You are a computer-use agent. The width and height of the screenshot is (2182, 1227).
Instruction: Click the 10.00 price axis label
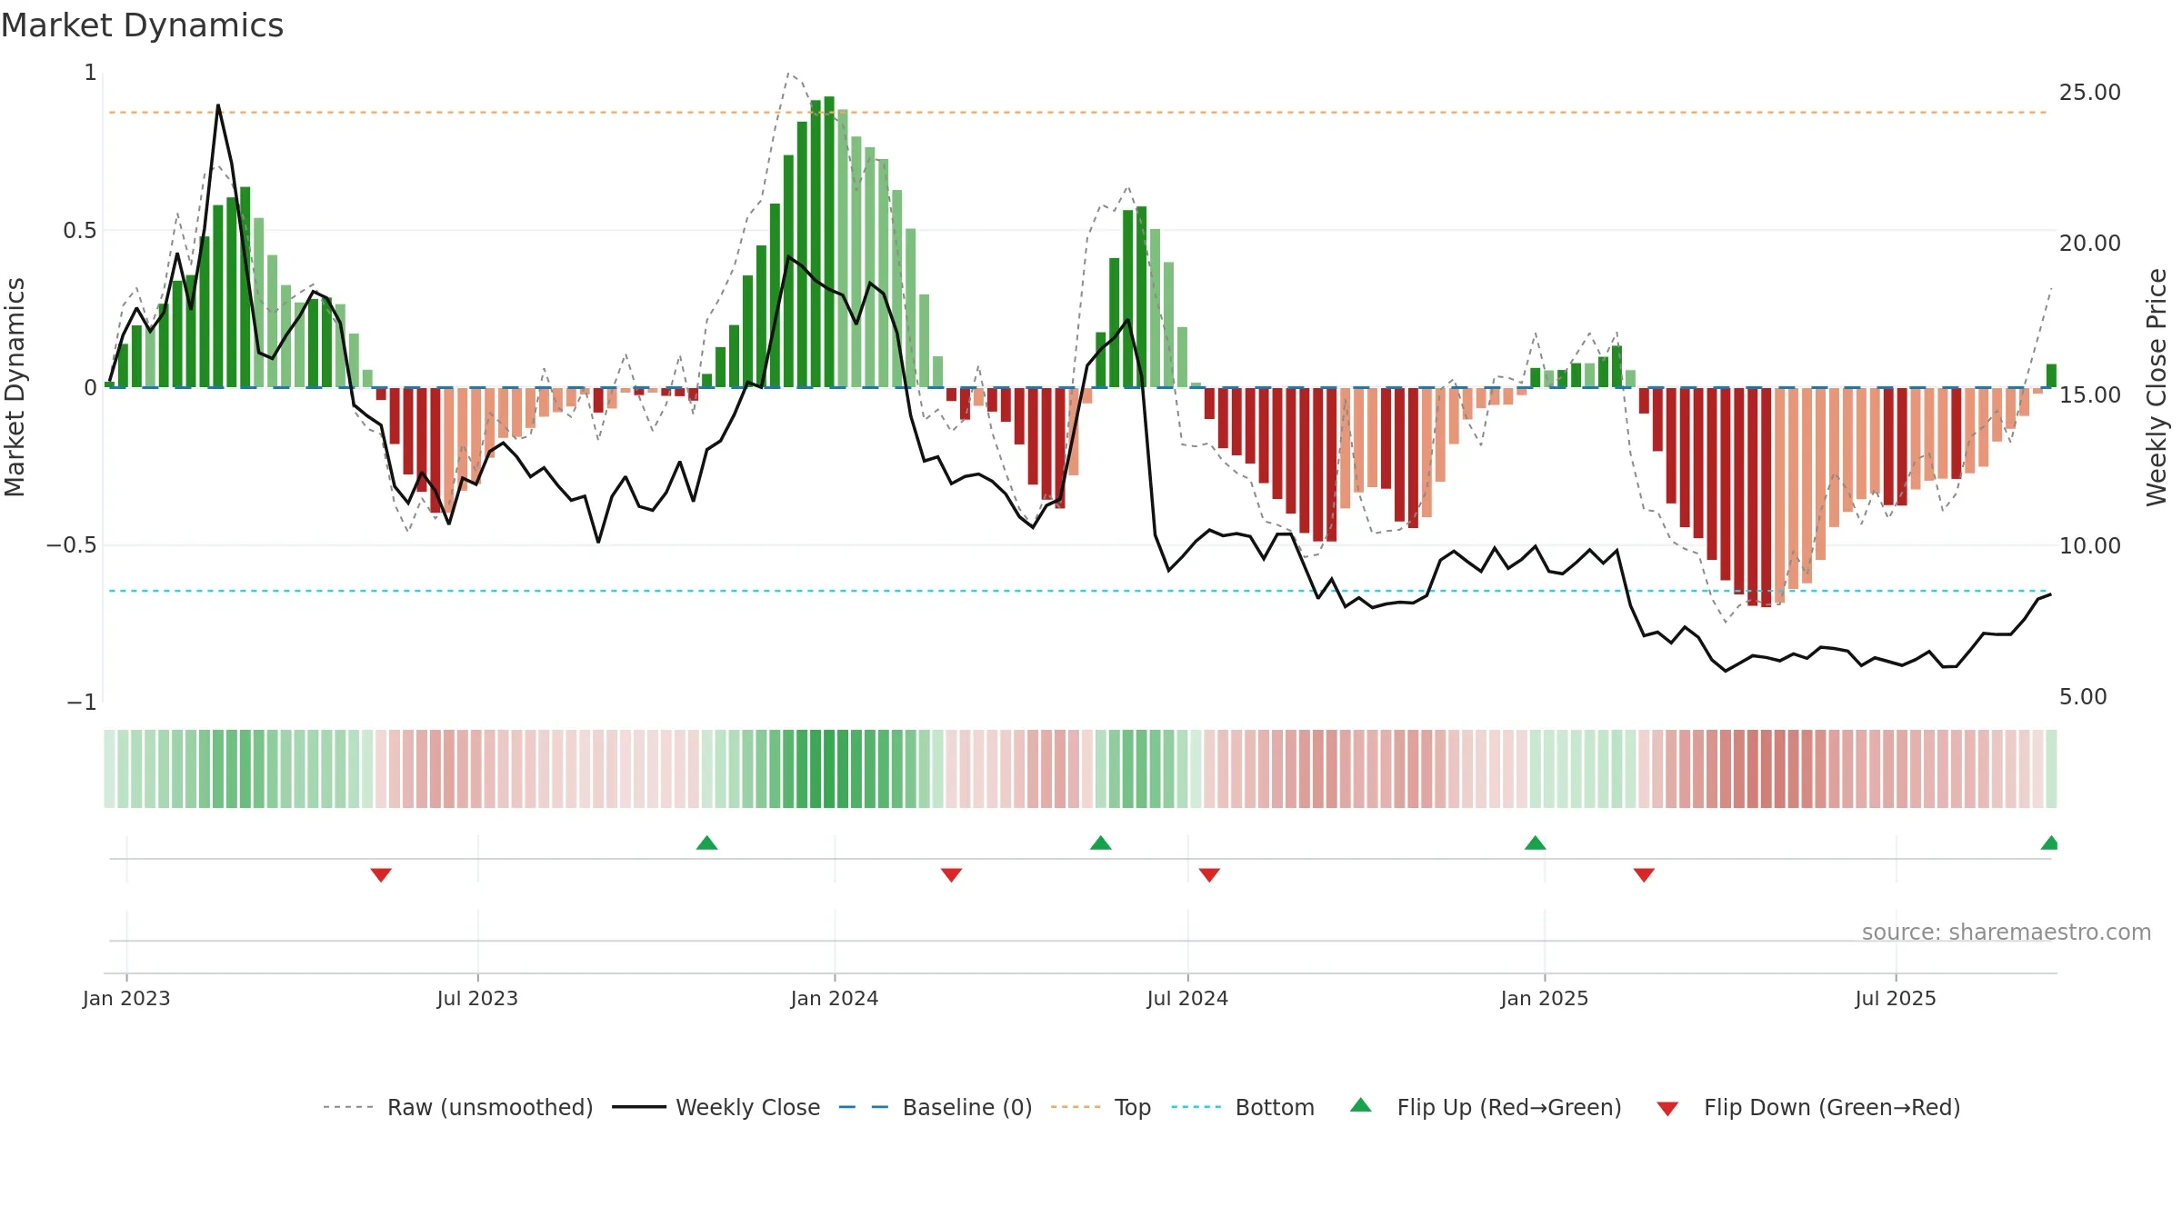(x=2090, y=546)
